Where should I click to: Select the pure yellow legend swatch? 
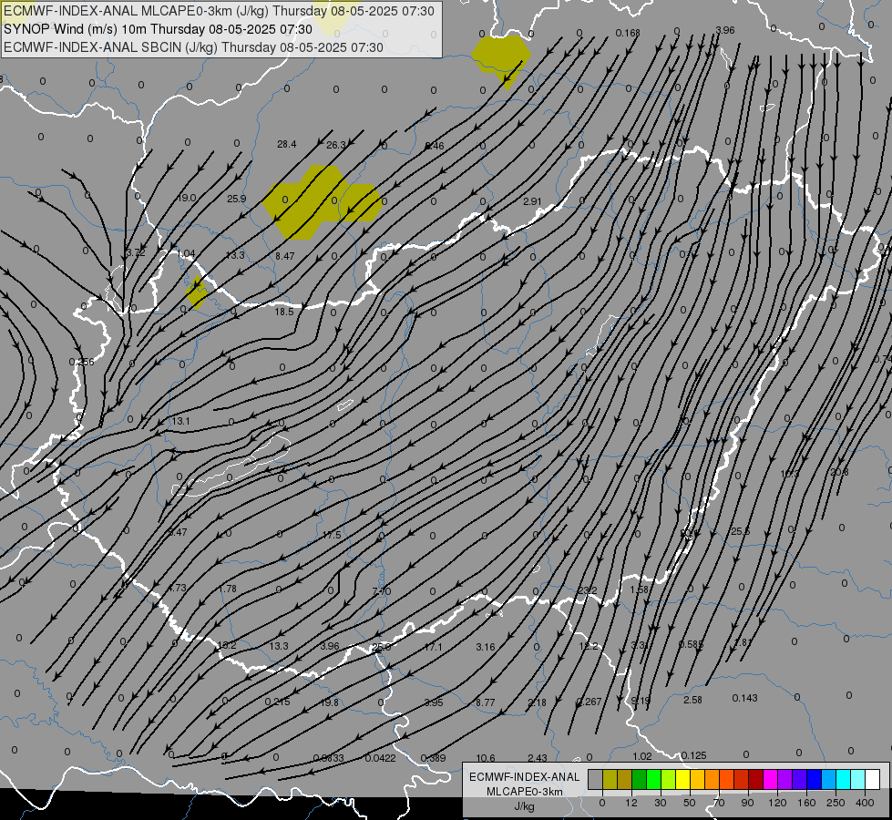pos(682,779)
